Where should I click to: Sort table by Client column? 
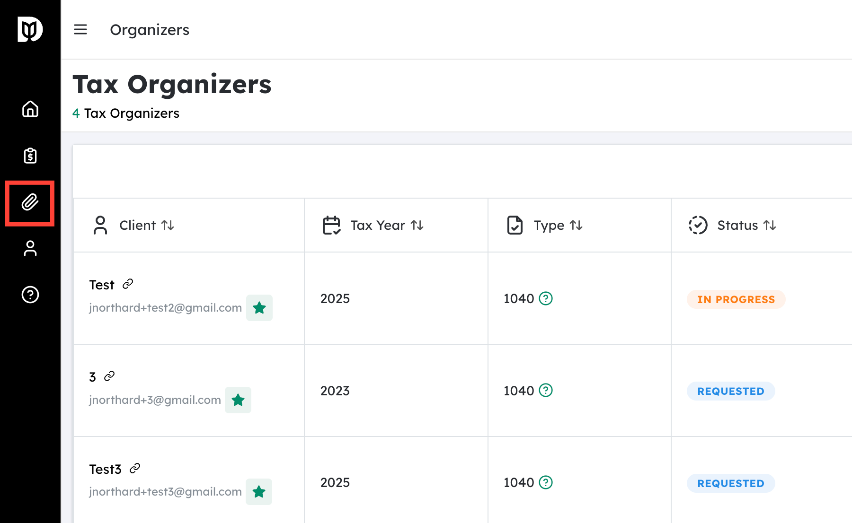pos(168,225)
